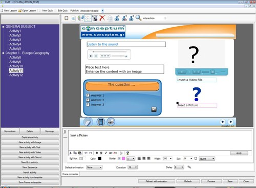Tick the Answer 3 checkbox
256x188 pixels.
click(88, 104)
